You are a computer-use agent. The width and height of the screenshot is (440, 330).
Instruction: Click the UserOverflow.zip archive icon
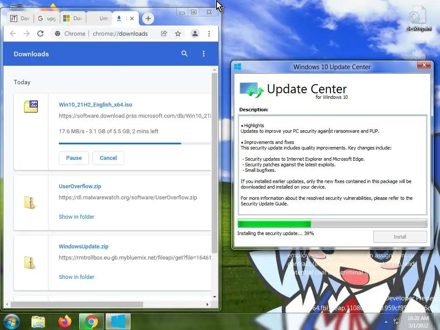pyautogui.click(x=30, y=203)
